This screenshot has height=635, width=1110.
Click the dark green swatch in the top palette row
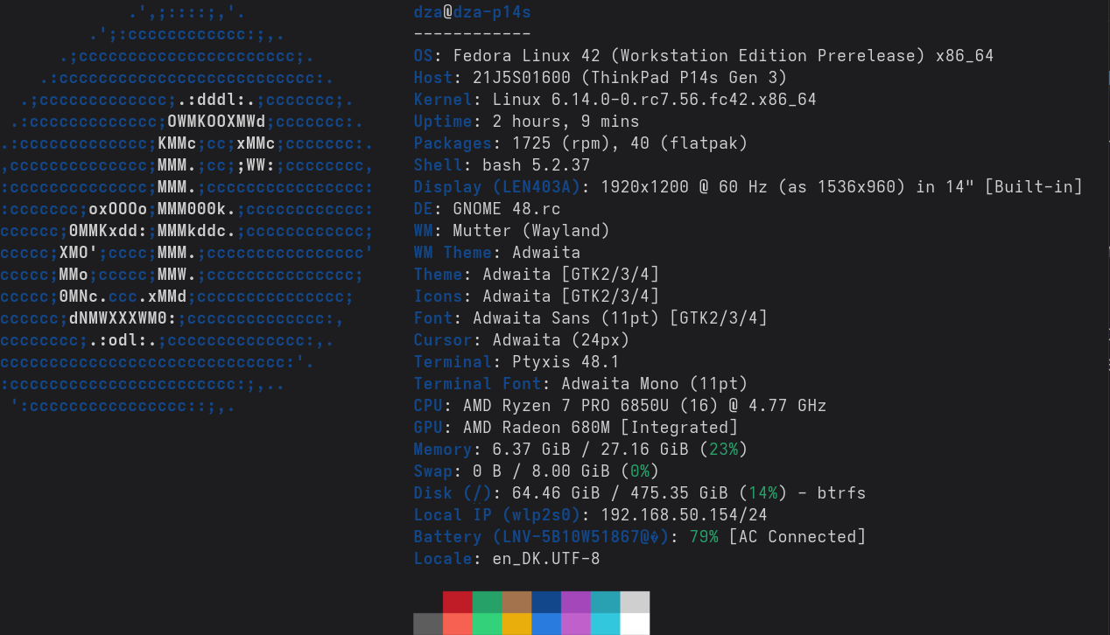click(488, 602)
